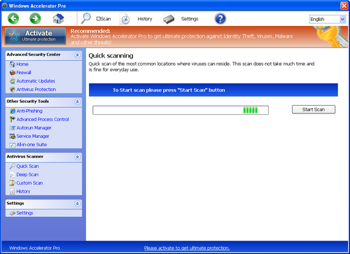Click the Activate Ultimate protection button
The width and height of the screenshot is (350, 254).
[x=35, y=36]
